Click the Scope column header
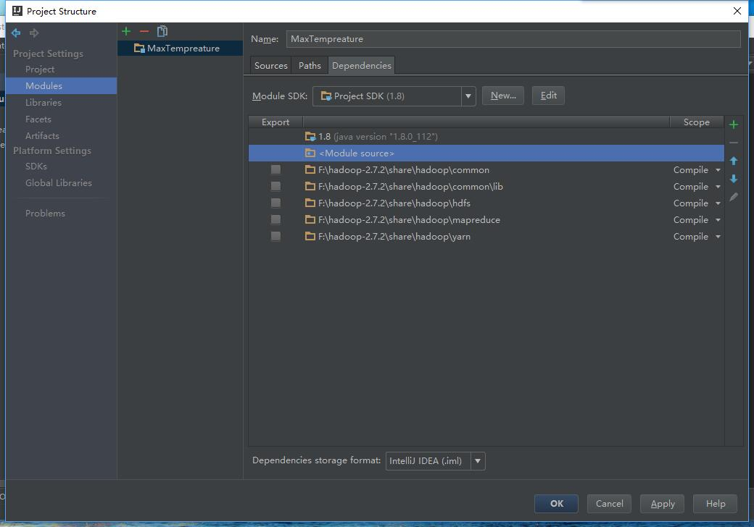The image size is (754, 527). point(696,122)
